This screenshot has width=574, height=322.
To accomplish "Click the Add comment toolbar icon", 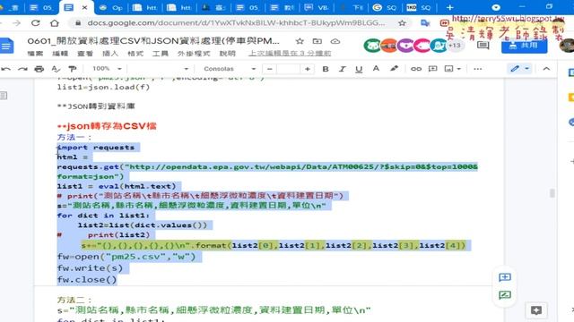I will point(432,69).
